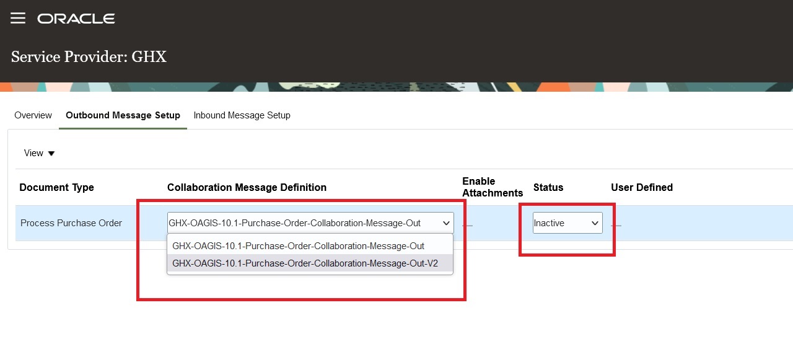The width and height of the screenshot is (793, 357).
Task: Choose GHX-OAGIS-10.1-Purchase-Order-Collaboration-Message-Out option in list
Action: tap(310, 246)
